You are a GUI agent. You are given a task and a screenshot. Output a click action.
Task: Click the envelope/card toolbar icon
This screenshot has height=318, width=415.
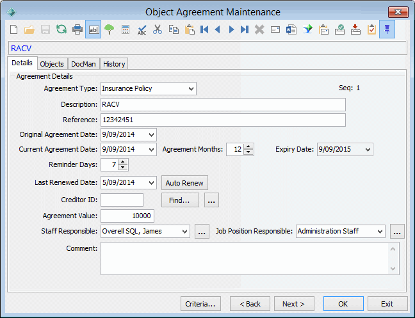[x=275, y=29]
